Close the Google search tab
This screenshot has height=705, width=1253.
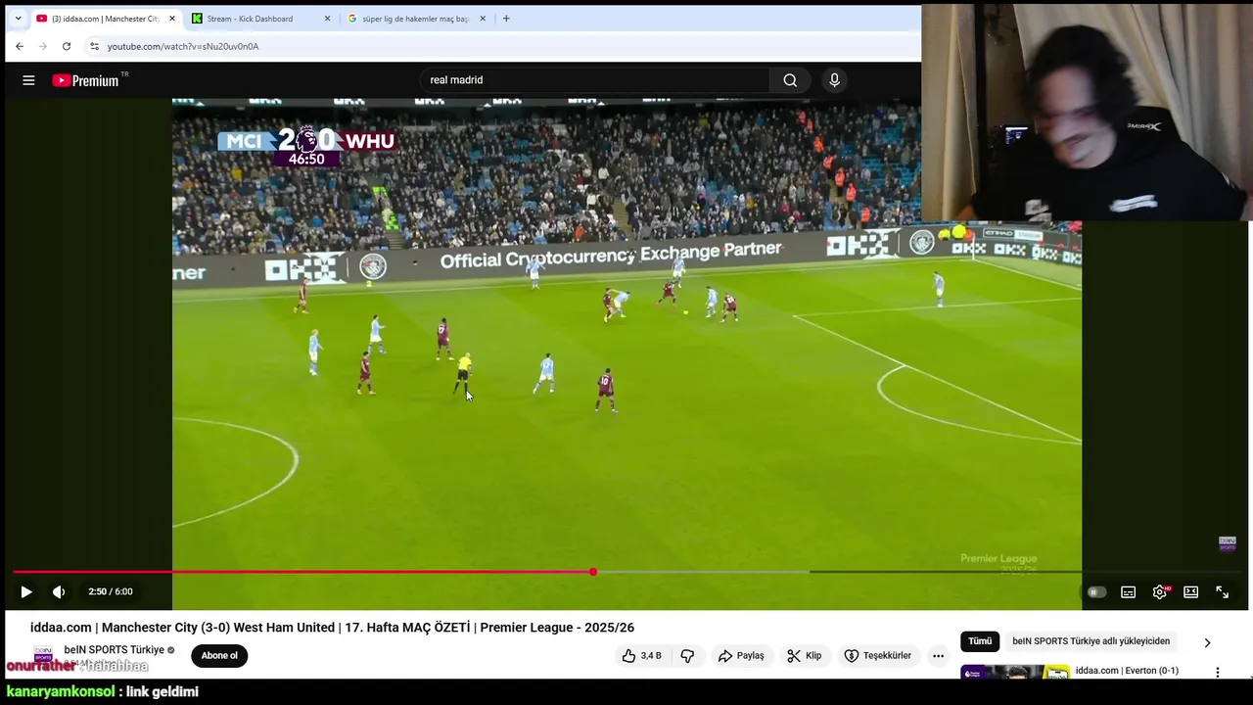tap(483, 19)
